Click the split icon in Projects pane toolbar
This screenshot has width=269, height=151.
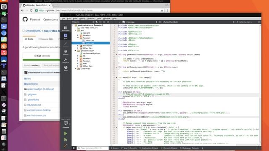click(x=104, y=22)
